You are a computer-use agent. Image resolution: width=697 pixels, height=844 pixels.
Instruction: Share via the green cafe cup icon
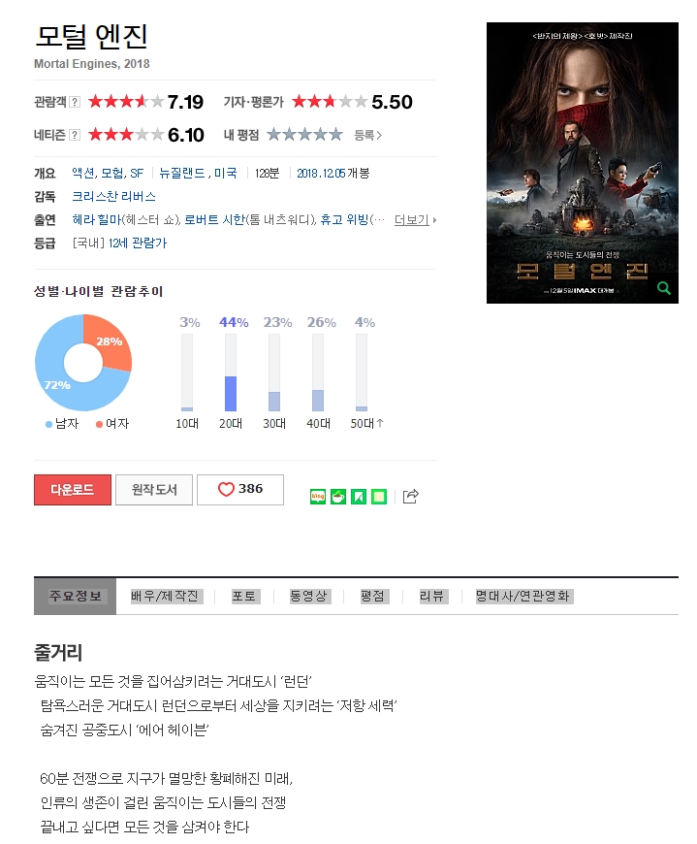click(338, 497)
